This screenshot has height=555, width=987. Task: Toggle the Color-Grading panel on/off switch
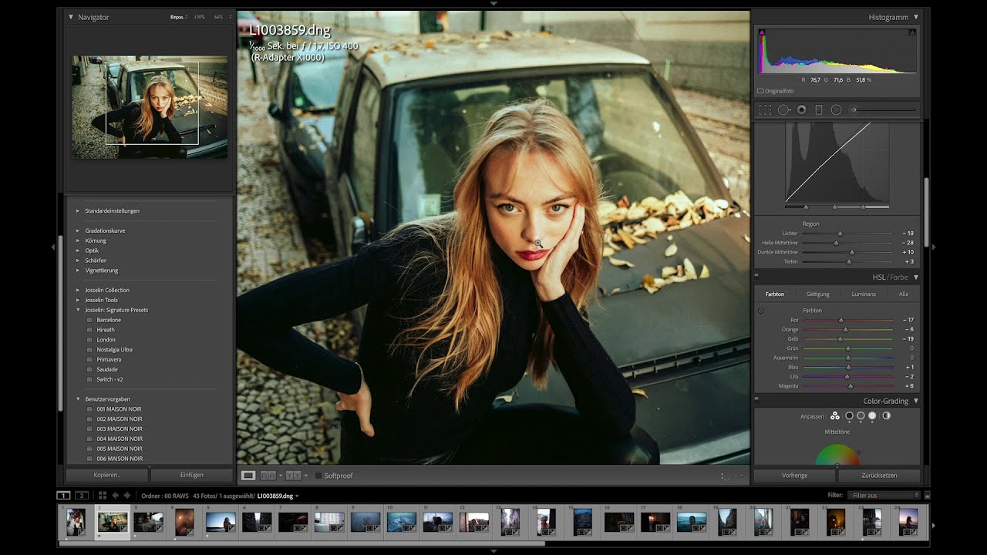tap(756, 401)
